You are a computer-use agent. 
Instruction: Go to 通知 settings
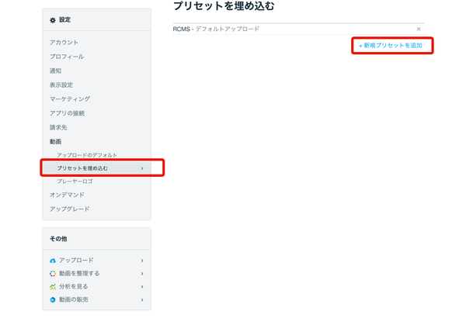56,71
